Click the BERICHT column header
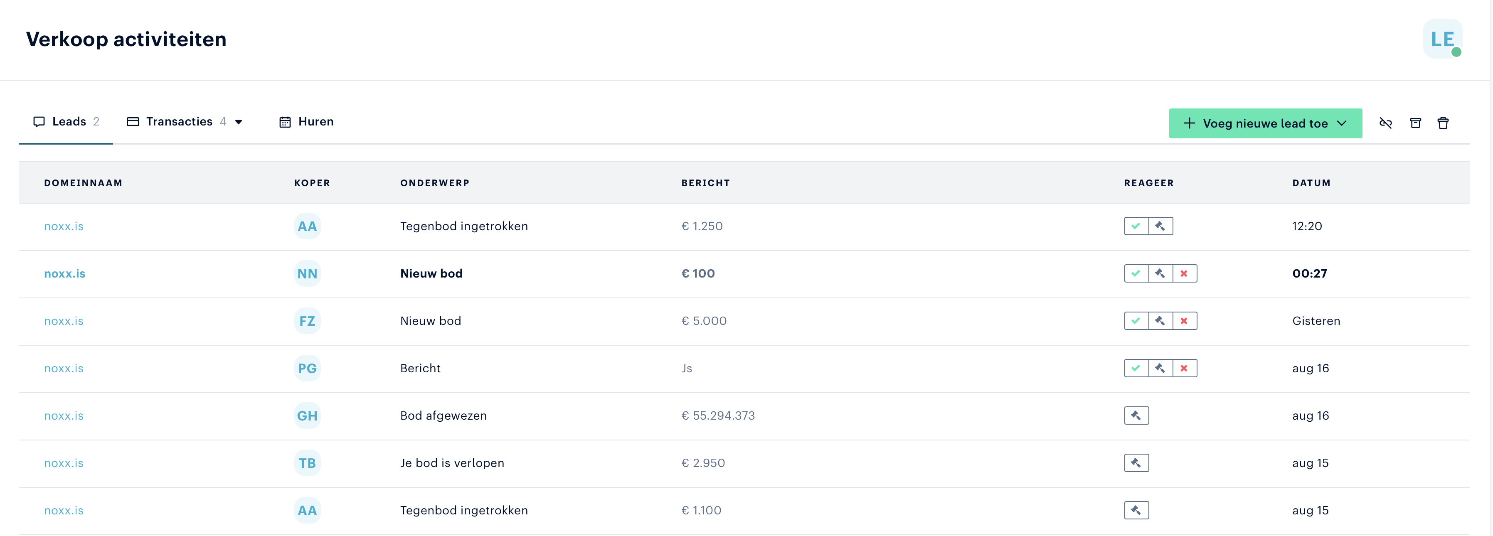This screenshot has width=1493, height=536. [705, 183]
